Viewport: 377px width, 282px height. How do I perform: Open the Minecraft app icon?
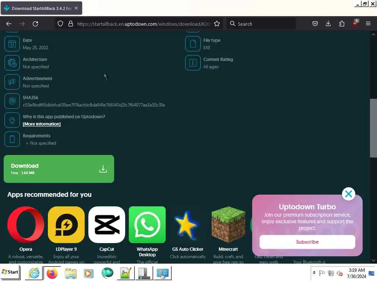coord(228,225)
